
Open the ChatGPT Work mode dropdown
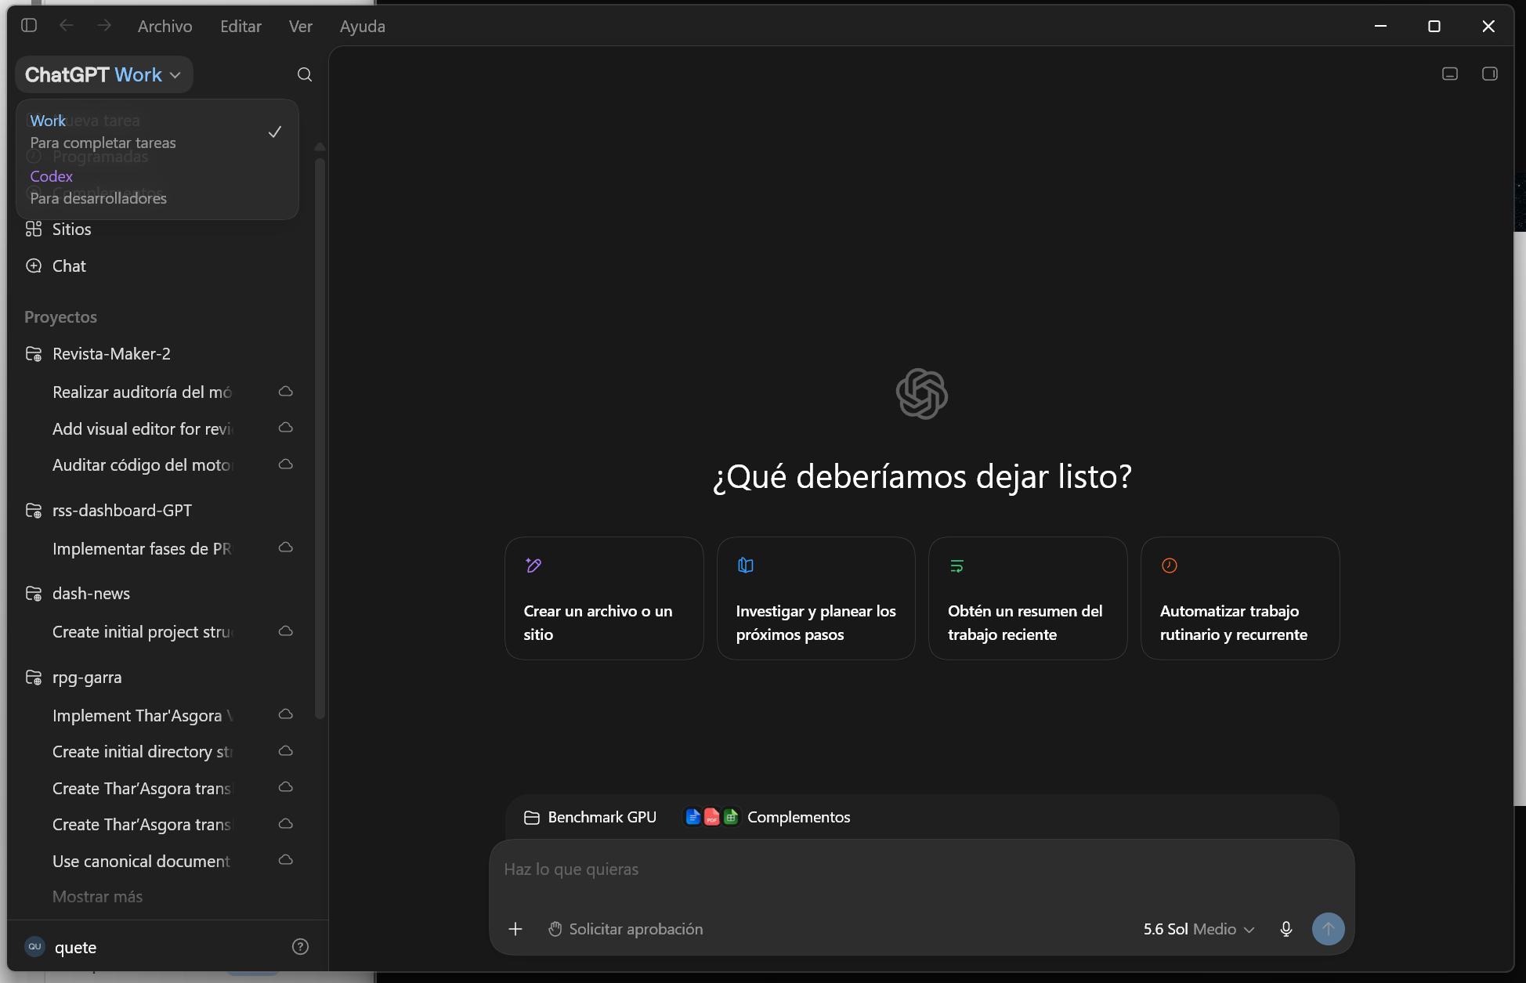(103, 74)
